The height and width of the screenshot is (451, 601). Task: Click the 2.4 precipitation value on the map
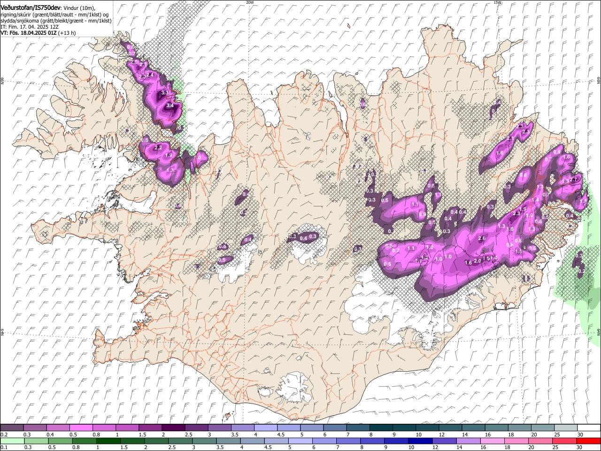[x=150, y=75]
